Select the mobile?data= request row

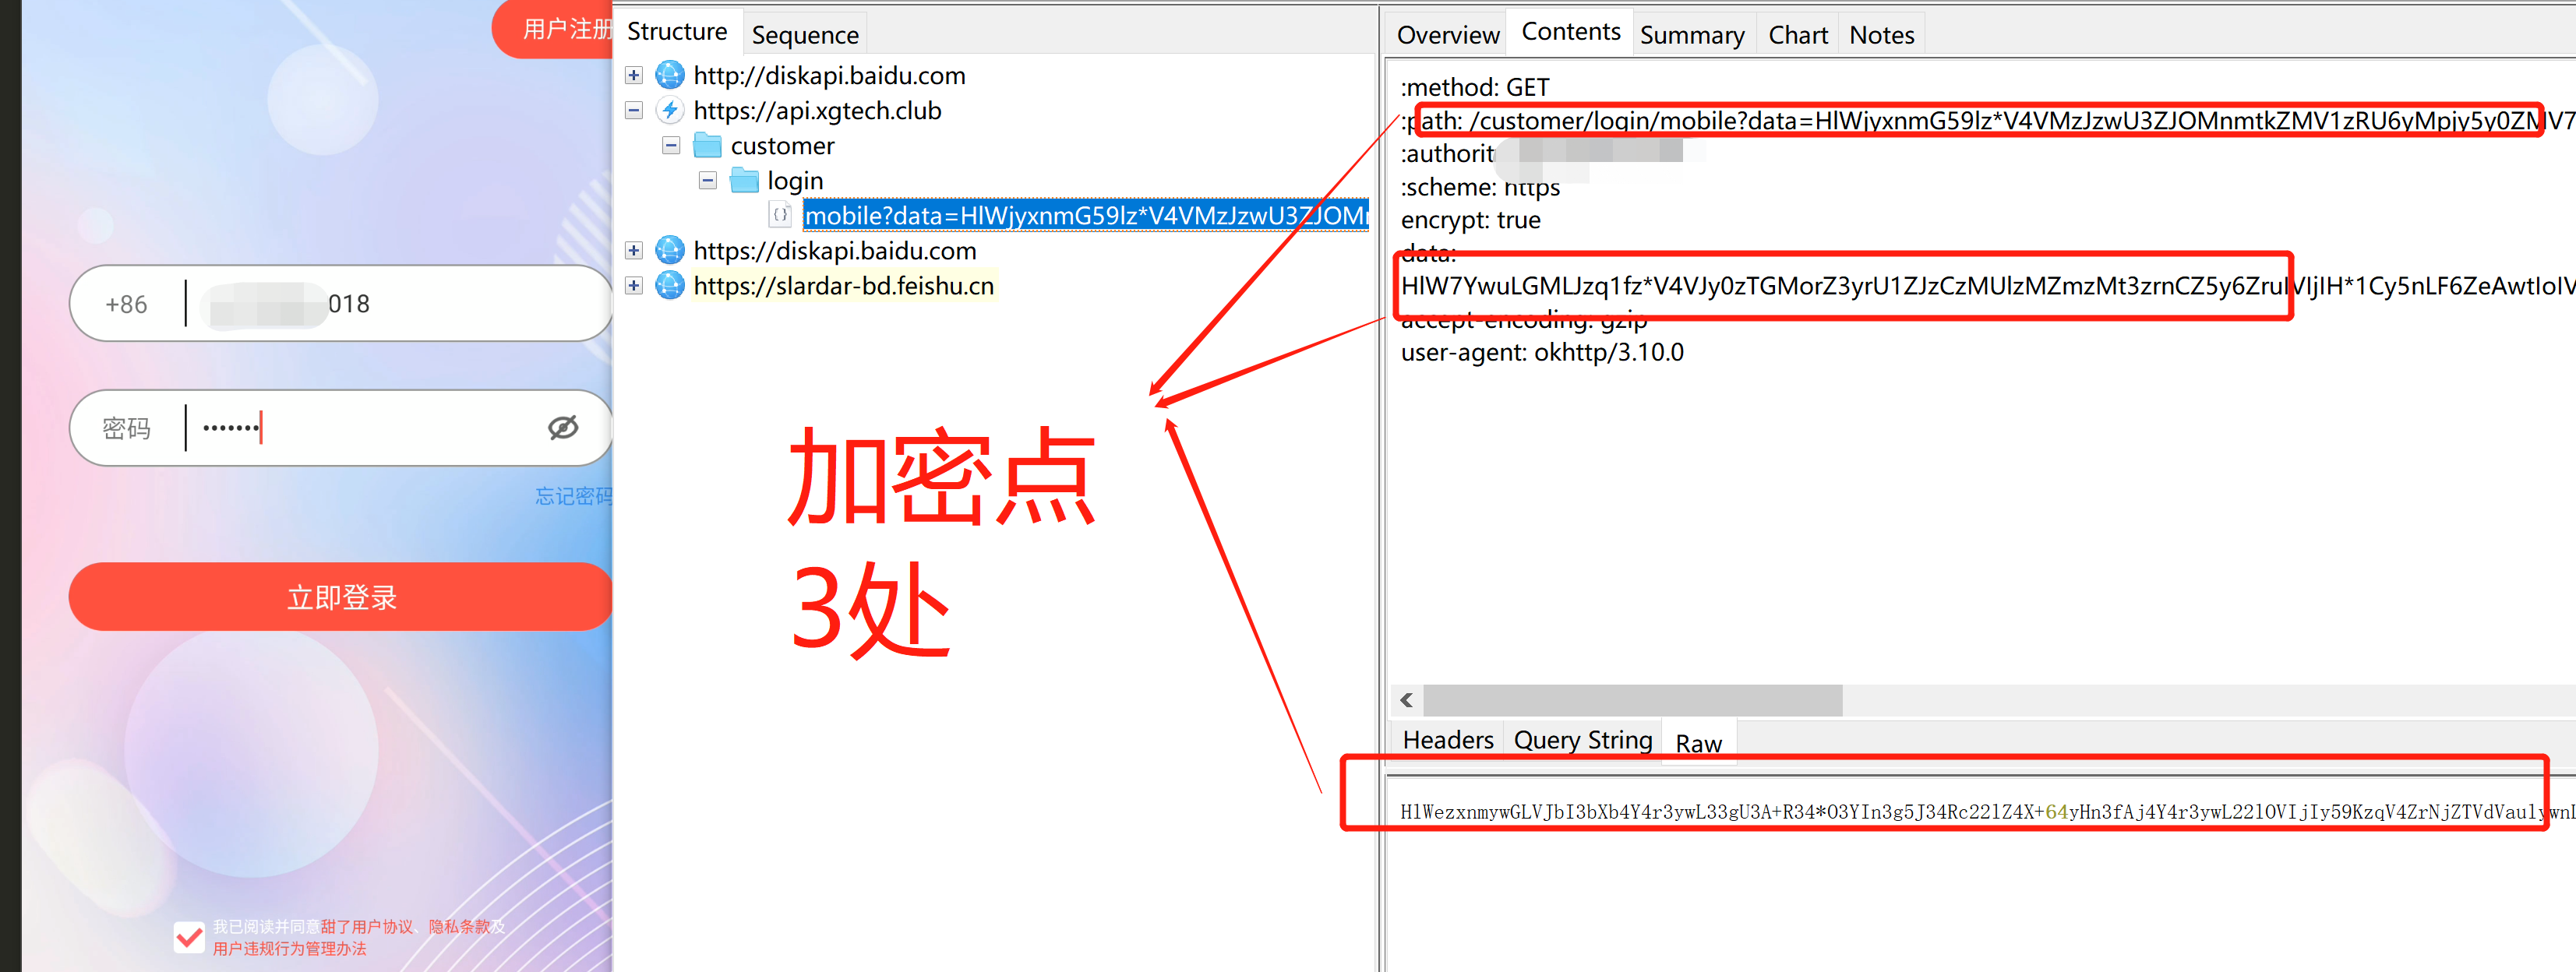pyautogui.click(x=1086, y=215)
